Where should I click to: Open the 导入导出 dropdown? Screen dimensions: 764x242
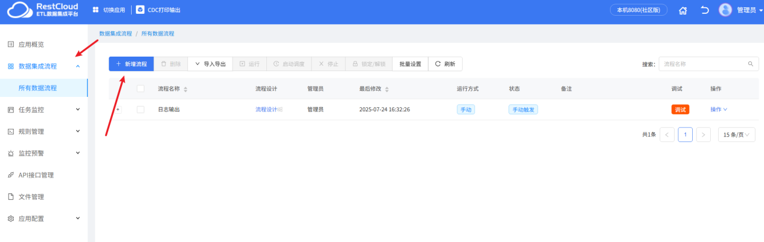click(210, 64)
